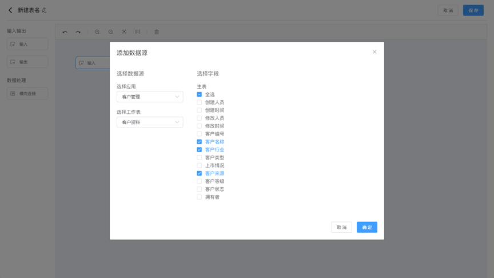Enable the 拥有者 field checkbox
This screenshot has width=494, height=278.
200,197
